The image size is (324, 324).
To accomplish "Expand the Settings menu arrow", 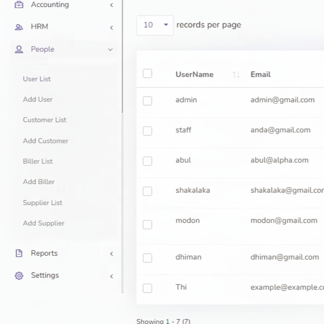I will tap(111, 276).
